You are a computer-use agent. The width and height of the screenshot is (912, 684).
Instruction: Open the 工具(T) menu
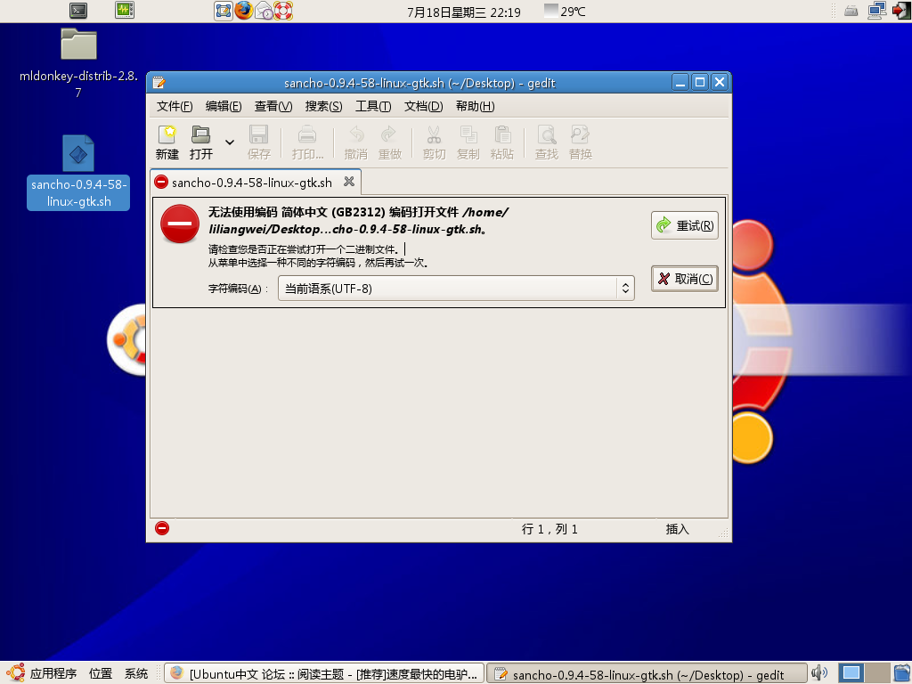click(x=373, y=107)
